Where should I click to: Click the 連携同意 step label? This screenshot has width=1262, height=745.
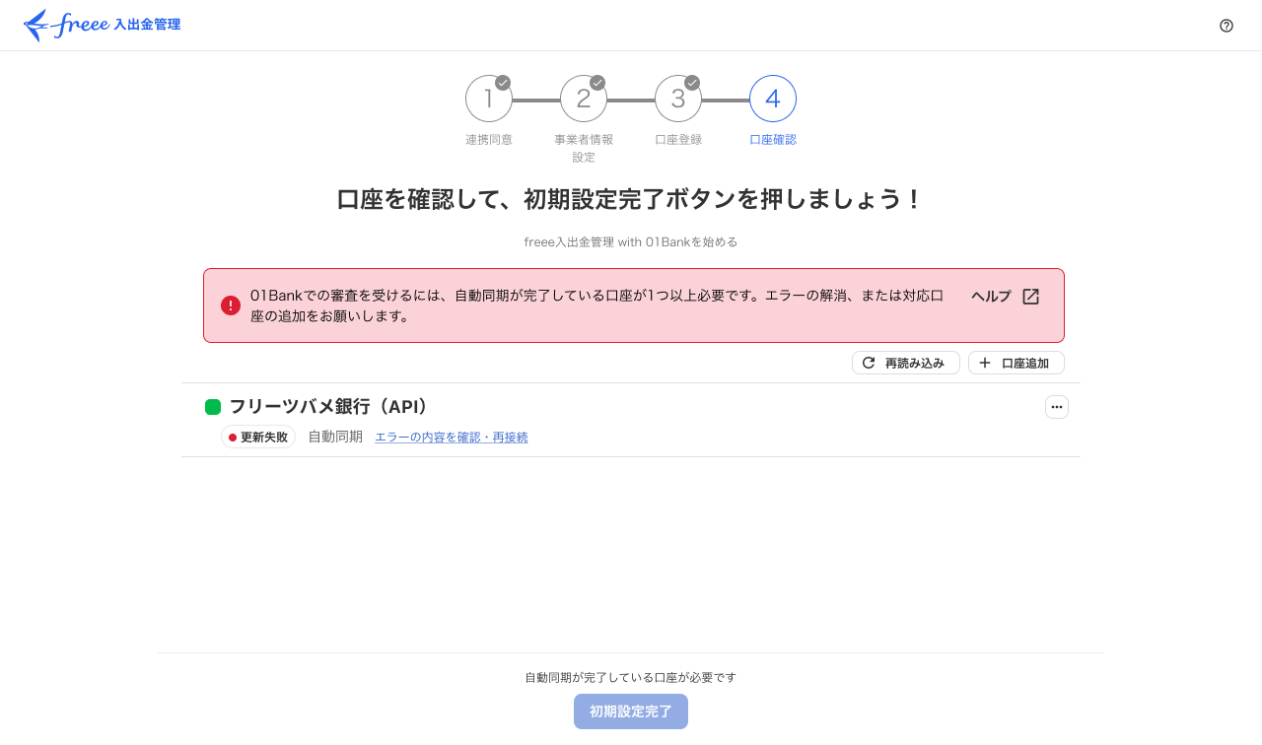(489, 140)
